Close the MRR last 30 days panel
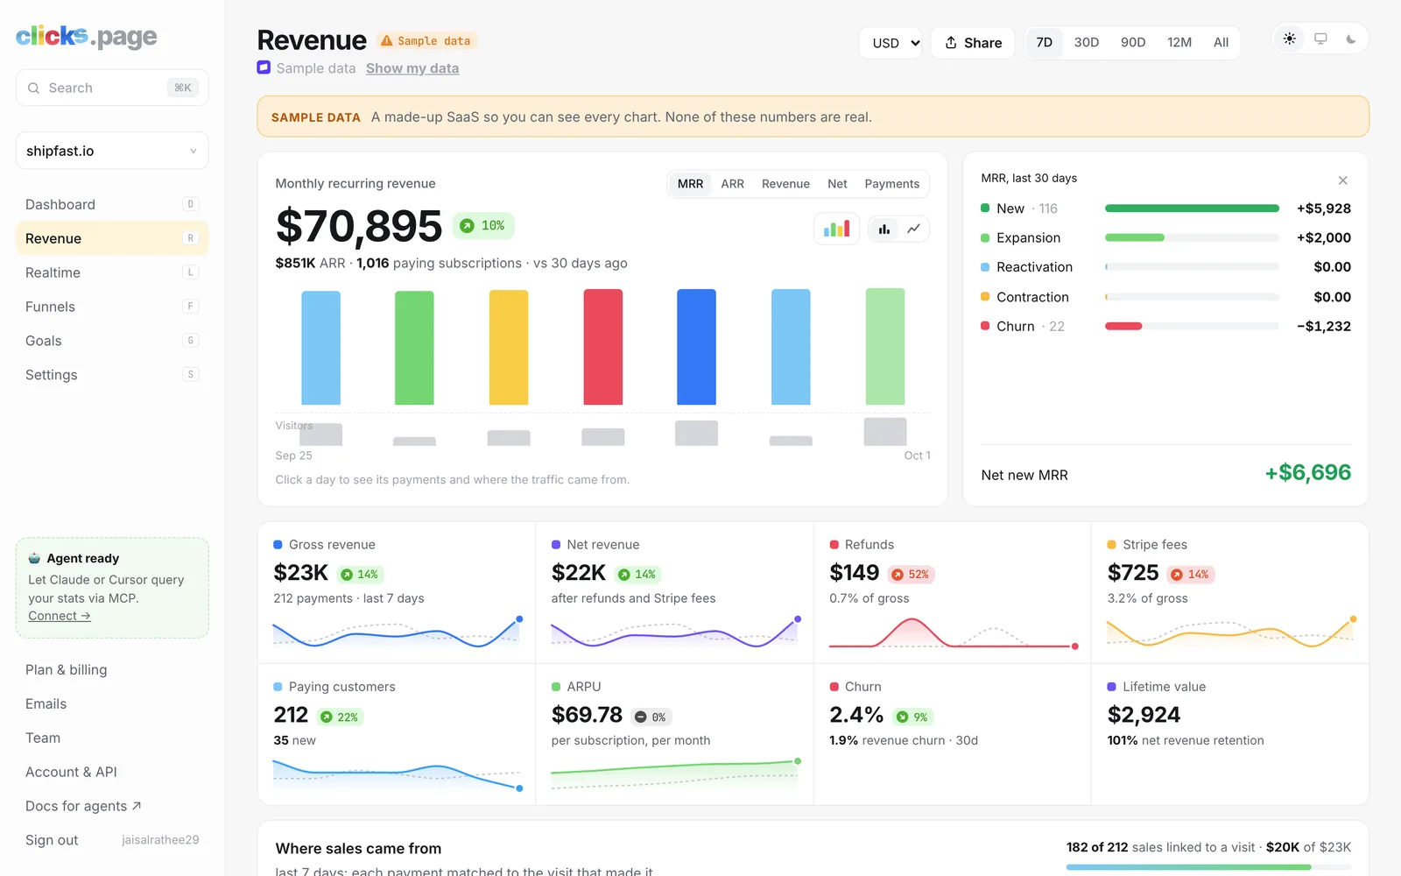 click(x=1342, y=180)
